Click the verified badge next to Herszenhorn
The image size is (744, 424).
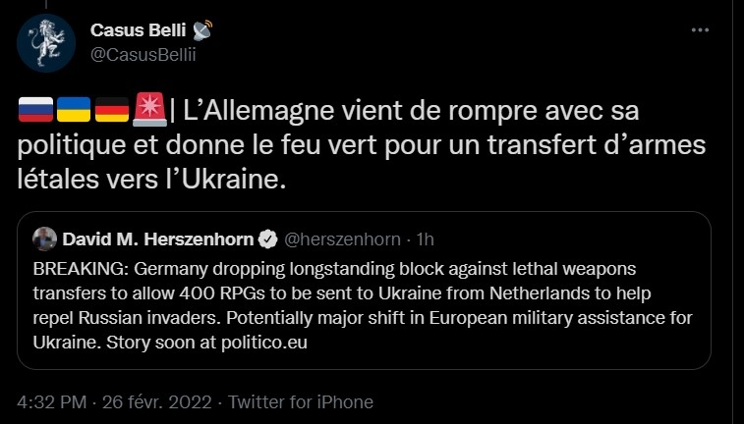coord(266,238)
